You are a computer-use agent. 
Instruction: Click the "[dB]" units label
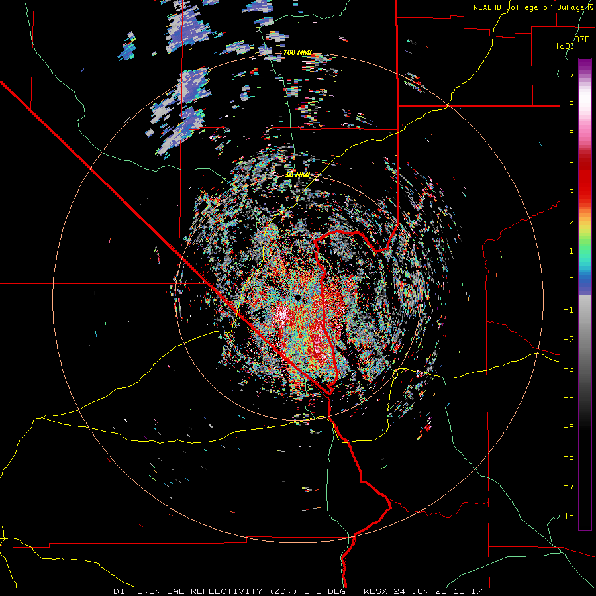[565, 46]
